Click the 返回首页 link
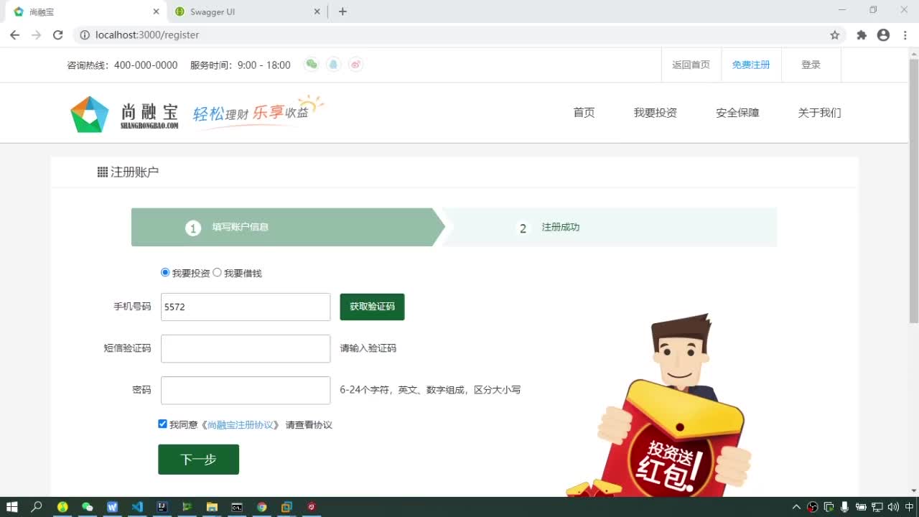Viewport: 919px width, 517px height. coord(691,65)
